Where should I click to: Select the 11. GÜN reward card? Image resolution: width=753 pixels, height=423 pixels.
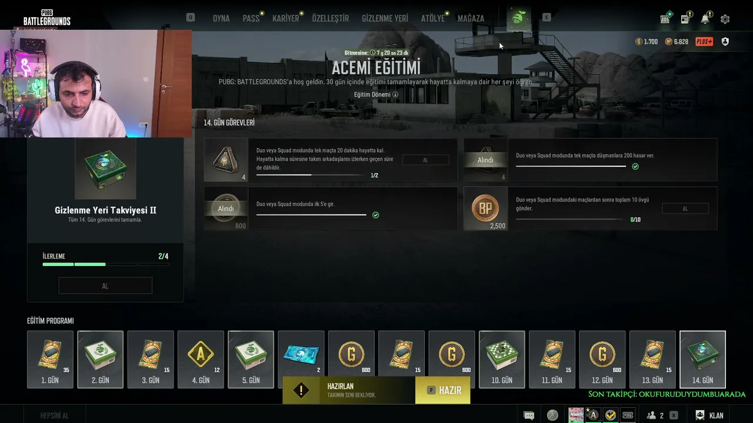pyautogui.click(x=552, y=360)
